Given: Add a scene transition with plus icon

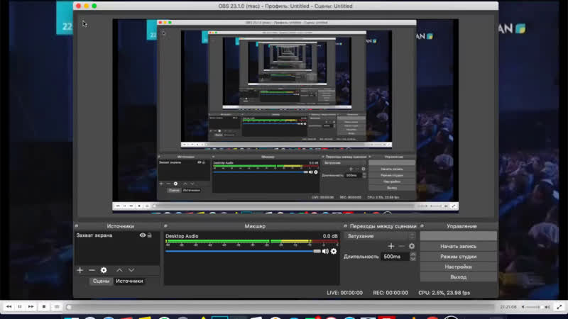Looking at the screenshot, I should point(391,246).
